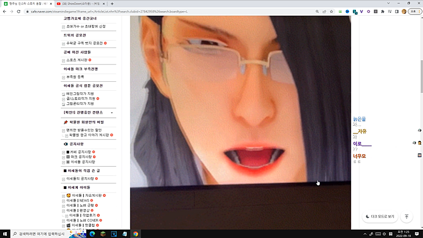The height and width of the screenshot is (238, 423).
Task: Open the tab search chevron
Action: click(389, 3)
